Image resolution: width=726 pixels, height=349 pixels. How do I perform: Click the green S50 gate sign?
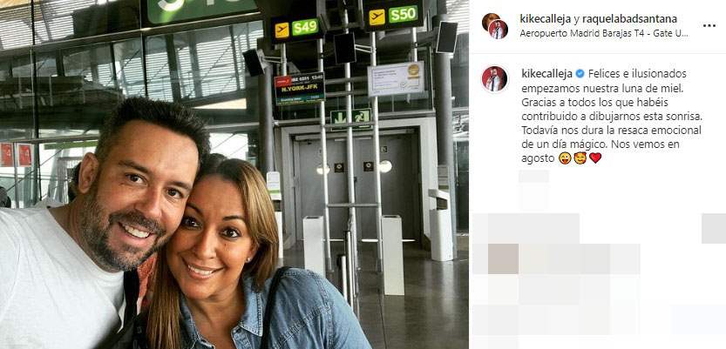click(403, 15)
